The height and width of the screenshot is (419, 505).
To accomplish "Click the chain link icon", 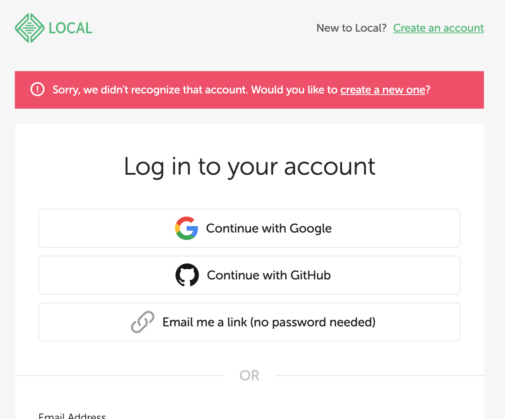I will tap(143, 322).
